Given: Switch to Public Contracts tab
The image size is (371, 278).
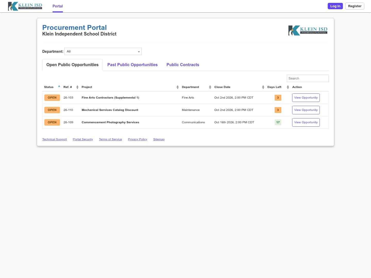Looking at the screenshot, I should [183, 65].
